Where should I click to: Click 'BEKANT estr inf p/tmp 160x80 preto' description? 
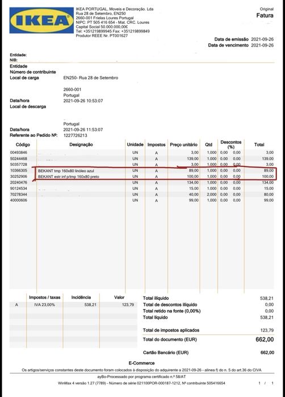tap(69, 177)
